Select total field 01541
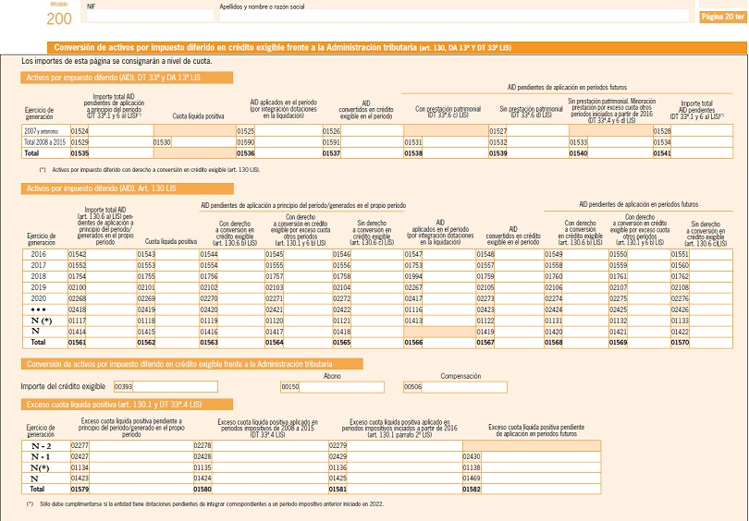749x521 pixels. [702, 153]
